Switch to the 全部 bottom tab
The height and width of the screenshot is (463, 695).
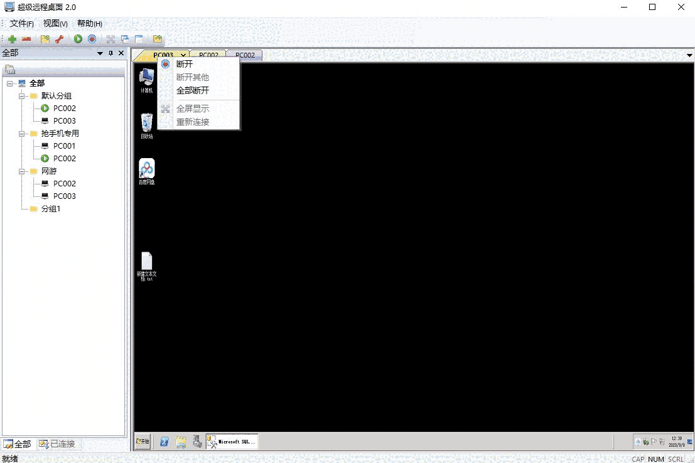tap(18, 444)
